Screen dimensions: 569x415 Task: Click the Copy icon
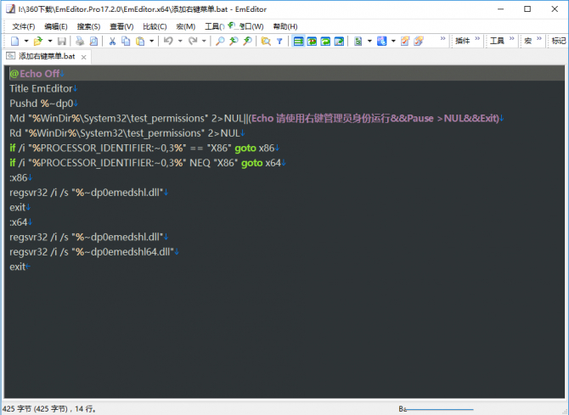point(126,41)
